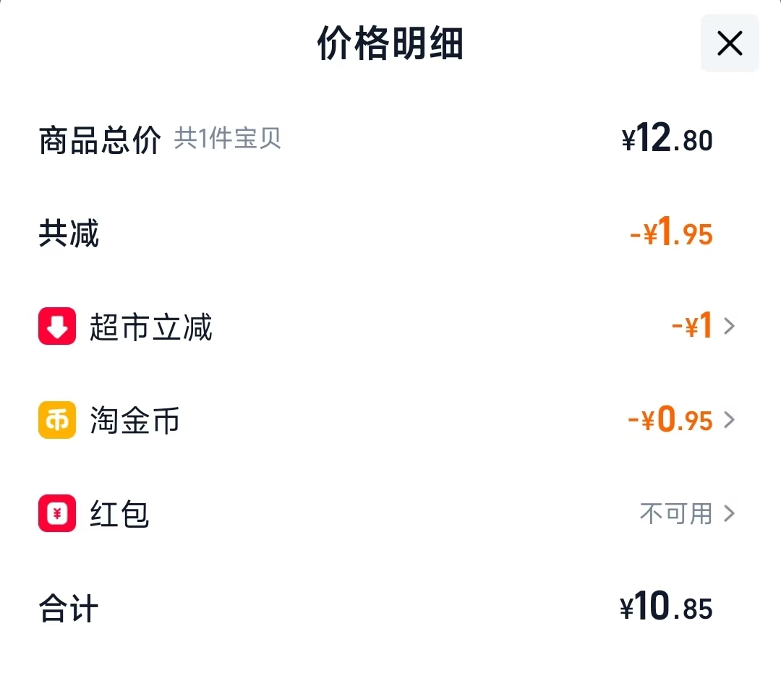Open the 红包 section using its chevron
Image resolution: width=781 pixels, height=673 pixels.
[x=730, y=514]
